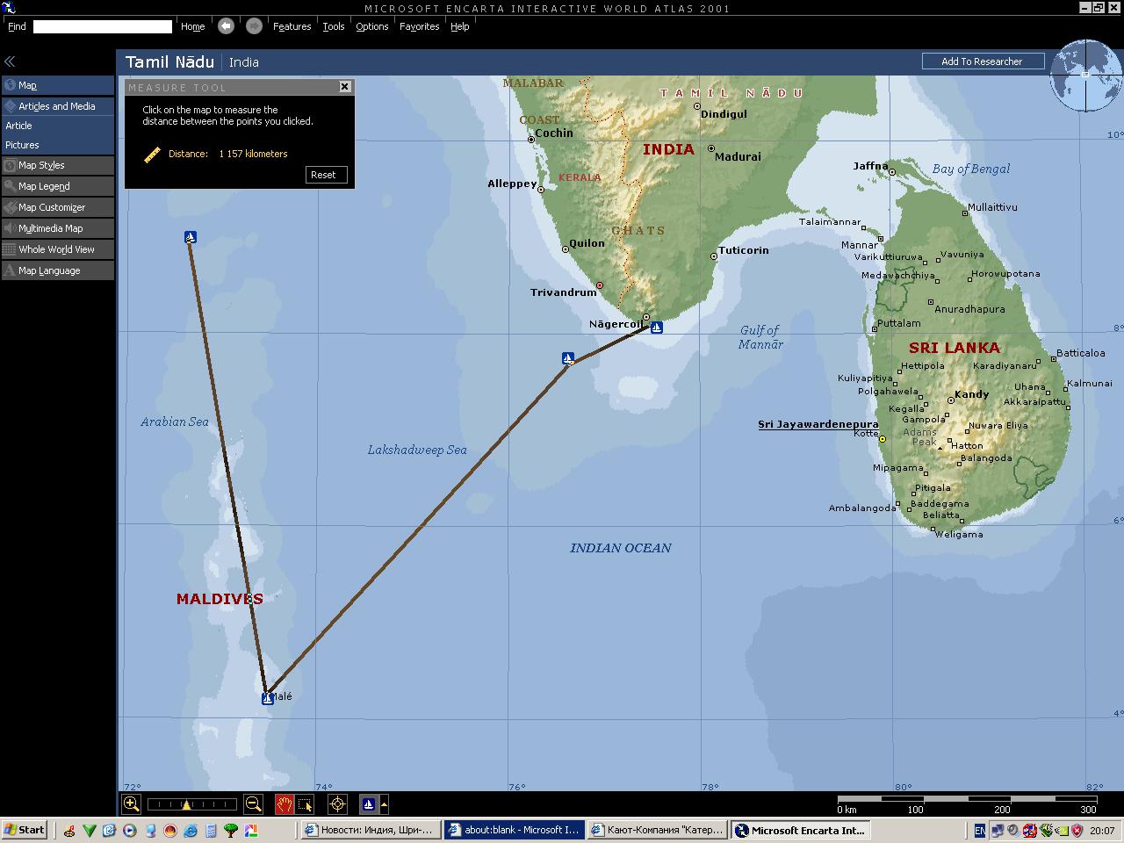This screenshot has width=1124, height=843.
Task: Collapse the left sidebar panel
Action: click(10, 61)
